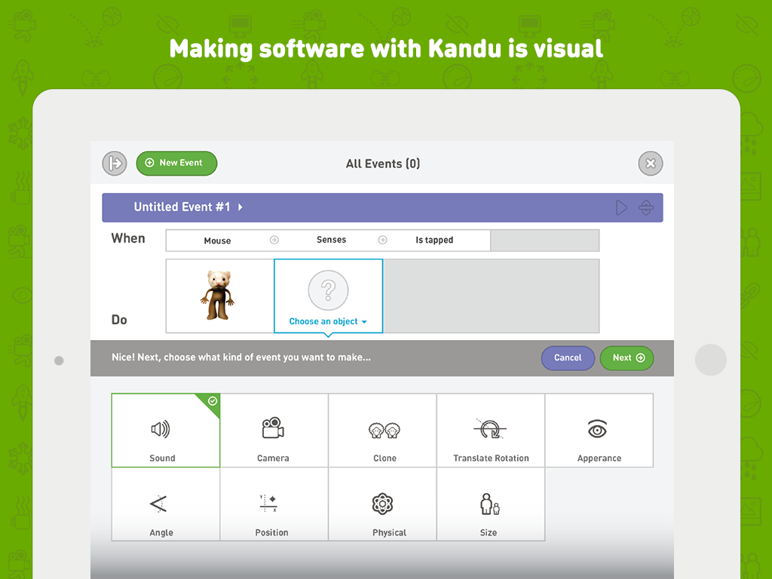772x579 pixels.
Task: Click the exit arrow icon at top left
Action: point(115,163)
